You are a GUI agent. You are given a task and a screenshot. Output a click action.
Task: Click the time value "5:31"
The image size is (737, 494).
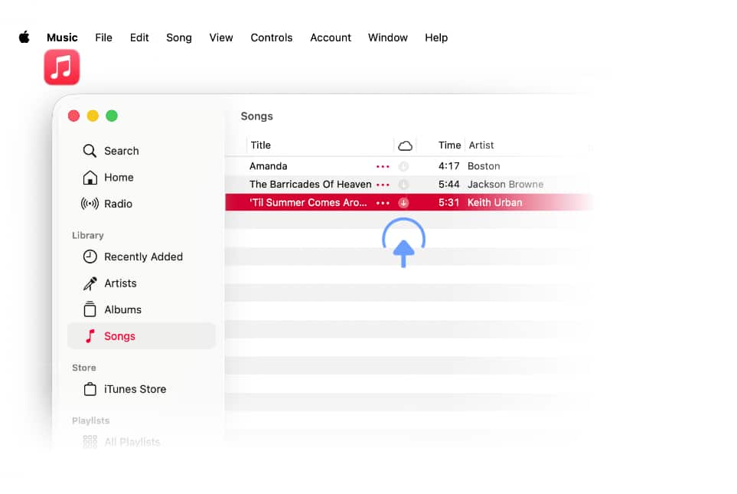tap(449, 203)
